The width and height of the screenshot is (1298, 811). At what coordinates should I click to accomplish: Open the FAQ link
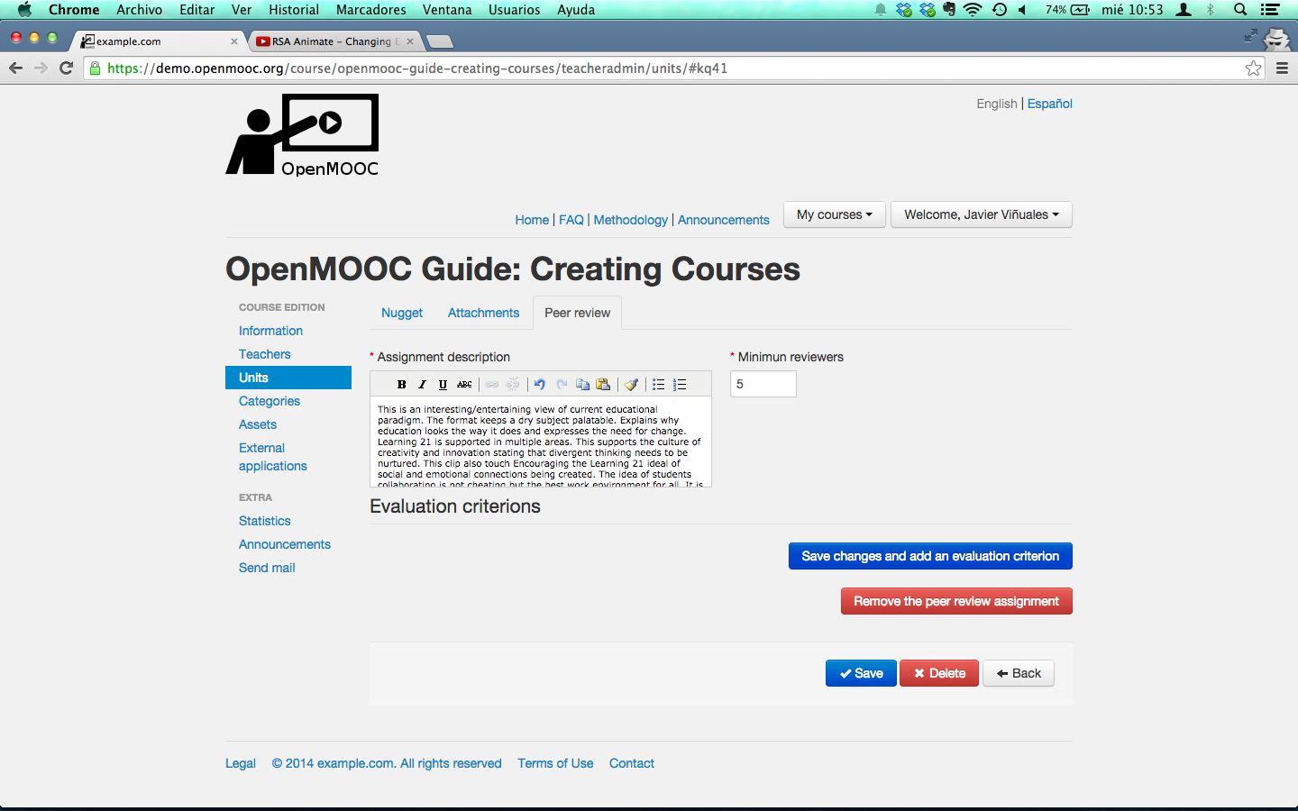pyautogui.click(x=571, y=220)
